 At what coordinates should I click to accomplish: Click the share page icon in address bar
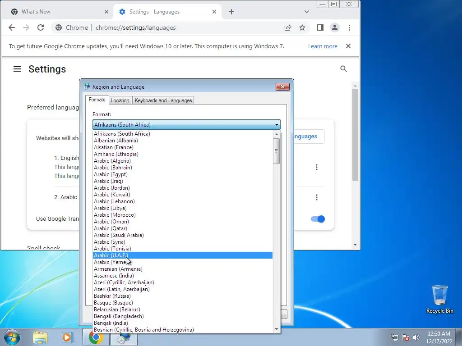point(288,27)
